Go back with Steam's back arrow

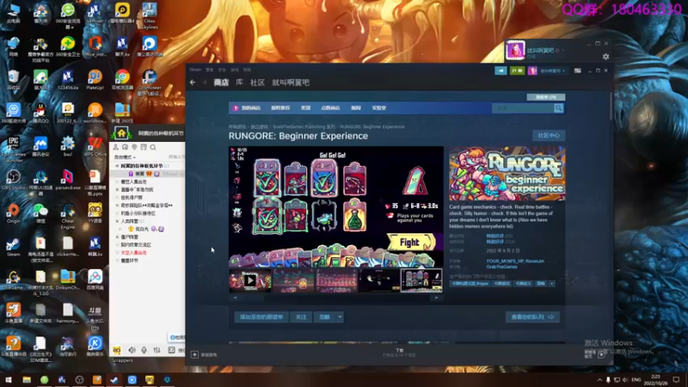pyautogui.click(x=193, y=83)
